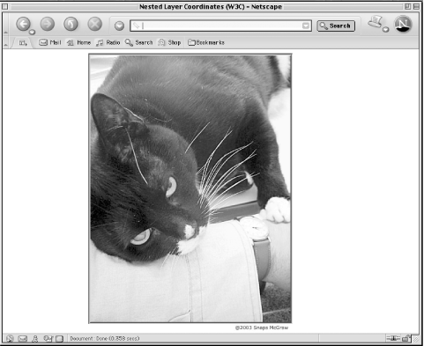Viewport: 424px width, 346px height.
Task: Open Shop from the personal toolbar
Action: point(169,42)
